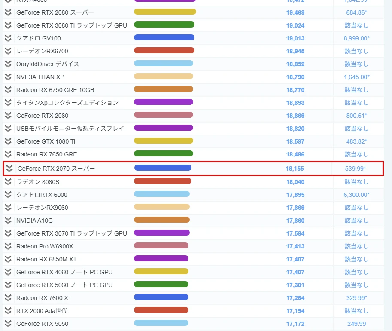Screen dimensions: 392x331
Task: Expand the GeForce RTX 2070 スーパー row chevron
Action: click(9, 169)
